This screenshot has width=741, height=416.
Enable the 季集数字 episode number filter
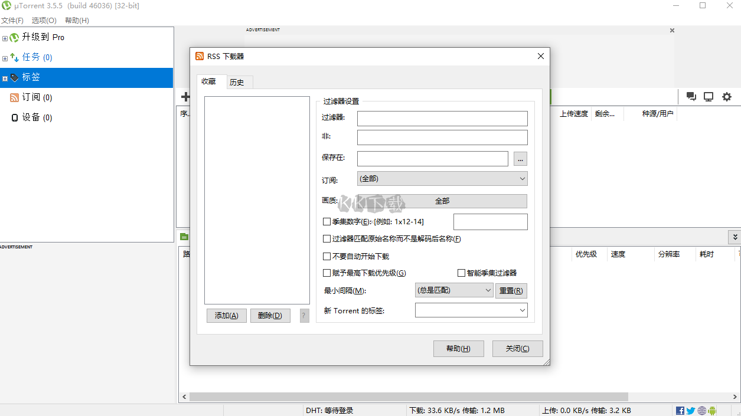point(327,221)
